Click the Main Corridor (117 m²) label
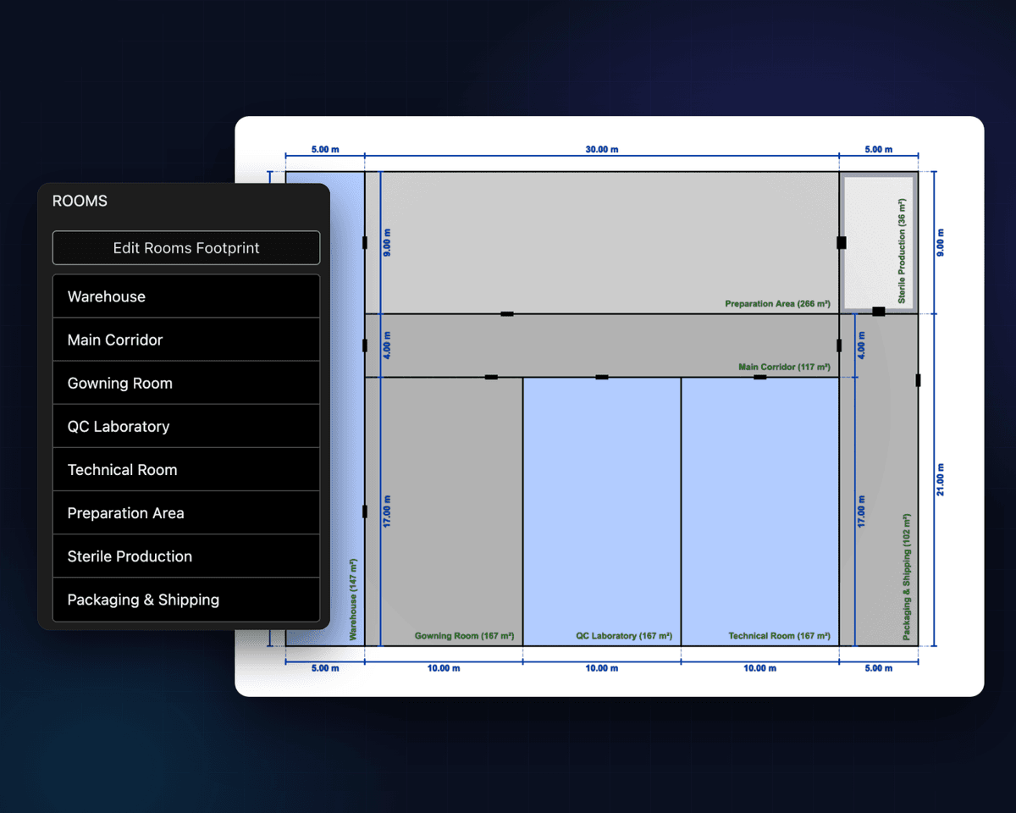 784,367
